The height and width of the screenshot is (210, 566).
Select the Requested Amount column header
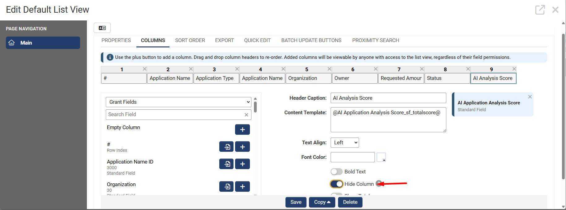(x=401, y=78)
